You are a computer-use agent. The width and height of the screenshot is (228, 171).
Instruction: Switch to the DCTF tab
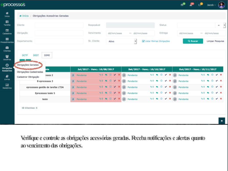click(25, 55)
